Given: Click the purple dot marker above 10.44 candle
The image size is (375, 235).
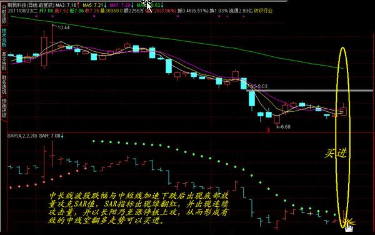Looking at the screenshot, I should [52, 16].
